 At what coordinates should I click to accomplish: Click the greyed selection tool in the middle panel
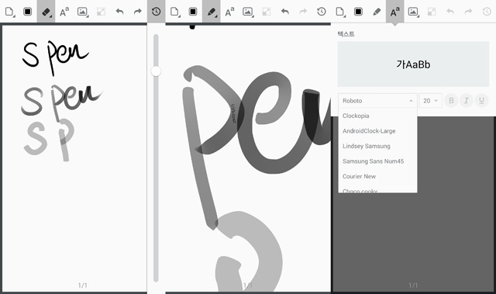click(266, 12)
